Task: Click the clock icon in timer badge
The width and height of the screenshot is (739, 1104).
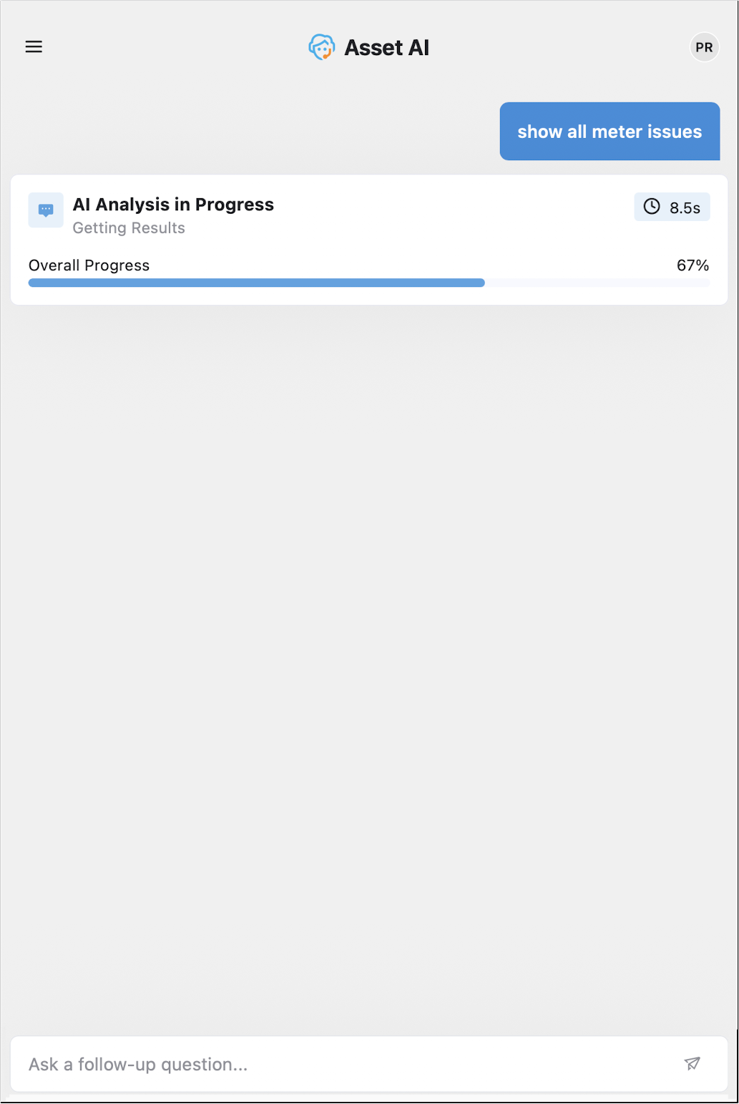Action: coord(652,207)
